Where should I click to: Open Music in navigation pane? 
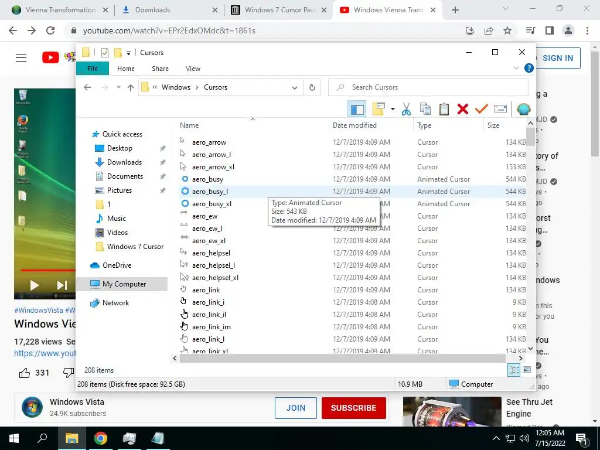(x=117, y=219)
